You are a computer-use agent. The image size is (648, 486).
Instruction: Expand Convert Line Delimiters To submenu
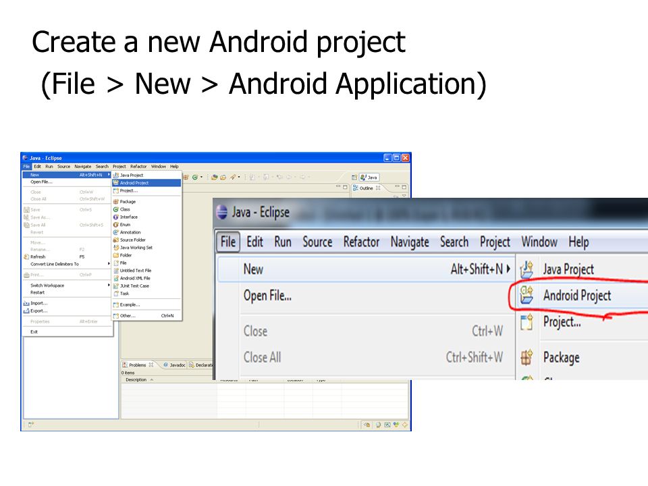pyautogui.click(x=67, y=264)
